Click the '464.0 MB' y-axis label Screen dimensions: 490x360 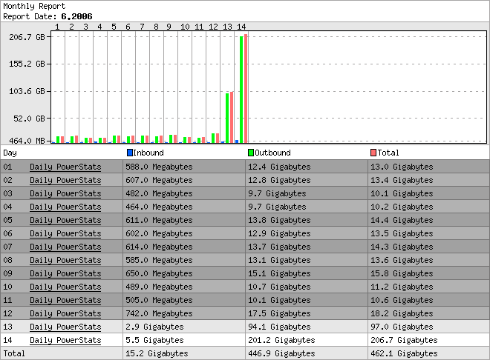click(x=27, y=141)
